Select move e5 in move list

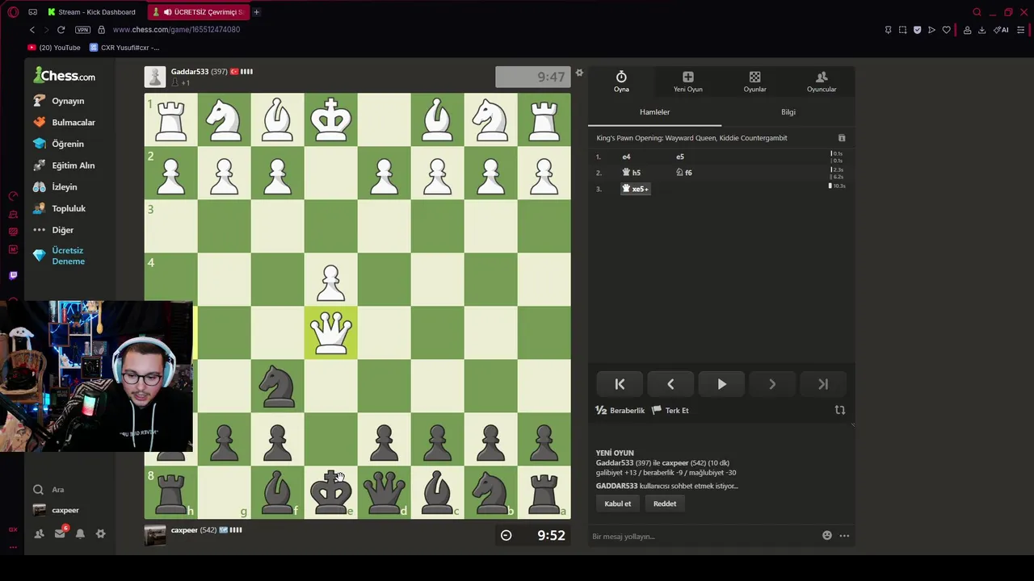tap(680, 157)
